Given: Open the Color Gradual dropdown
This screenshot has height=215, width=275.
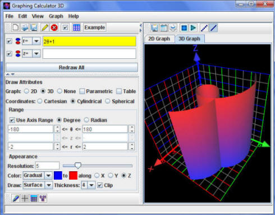Looking at the screenshot, I should 38,176.
